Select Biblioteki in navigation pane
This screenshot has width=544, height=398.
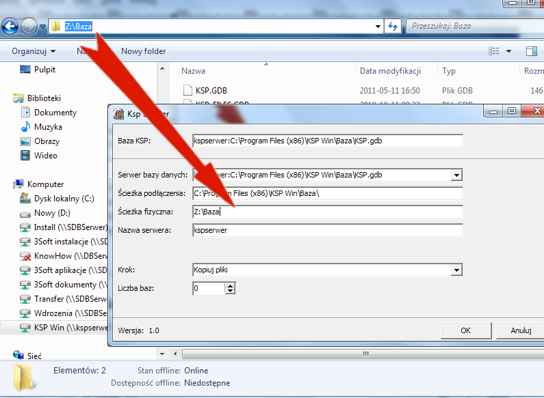pos(44,98)
